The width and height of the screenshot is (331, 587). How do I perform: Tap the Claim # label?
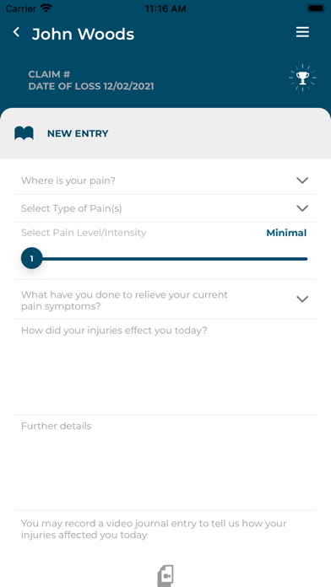click(x=49, y=74)
